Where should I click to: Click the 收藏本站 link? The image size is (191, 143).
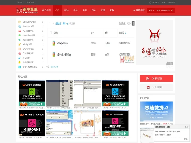point(30,2)
